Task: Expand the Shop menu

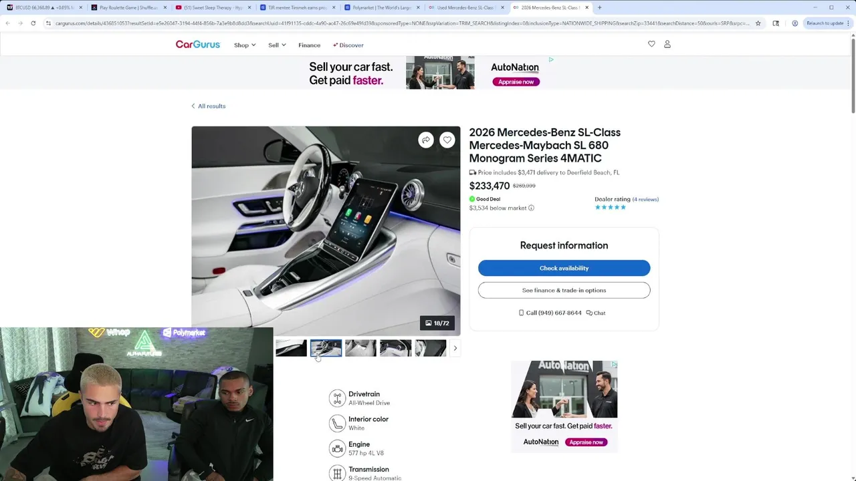Action: [245, 45]
